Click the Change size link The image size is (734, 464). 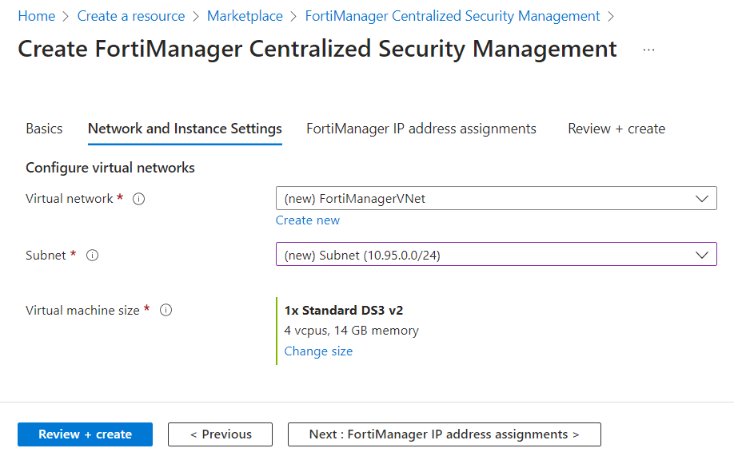pyautogui.click(x=318, y=351)
